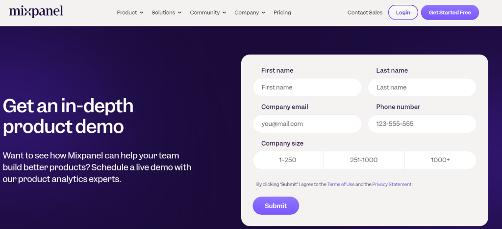Expand the Product dropdown chevron
502x229 pixels.
click(x=142, y=13)
